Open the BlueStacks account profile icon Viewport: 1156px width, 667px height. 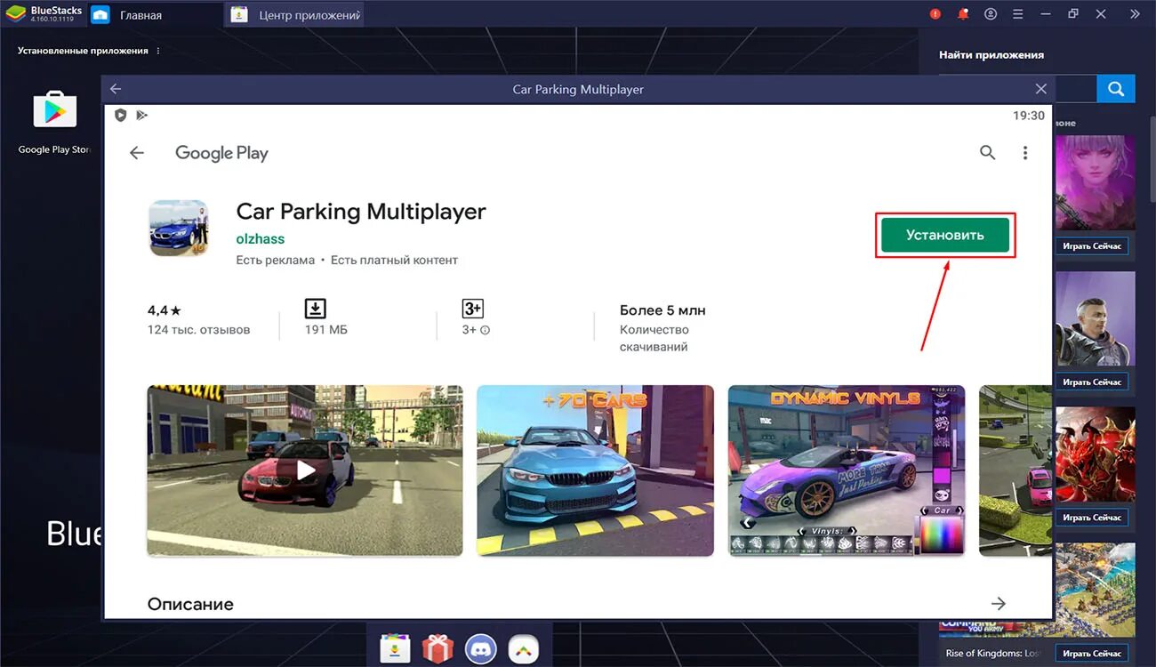click(991, 14)
